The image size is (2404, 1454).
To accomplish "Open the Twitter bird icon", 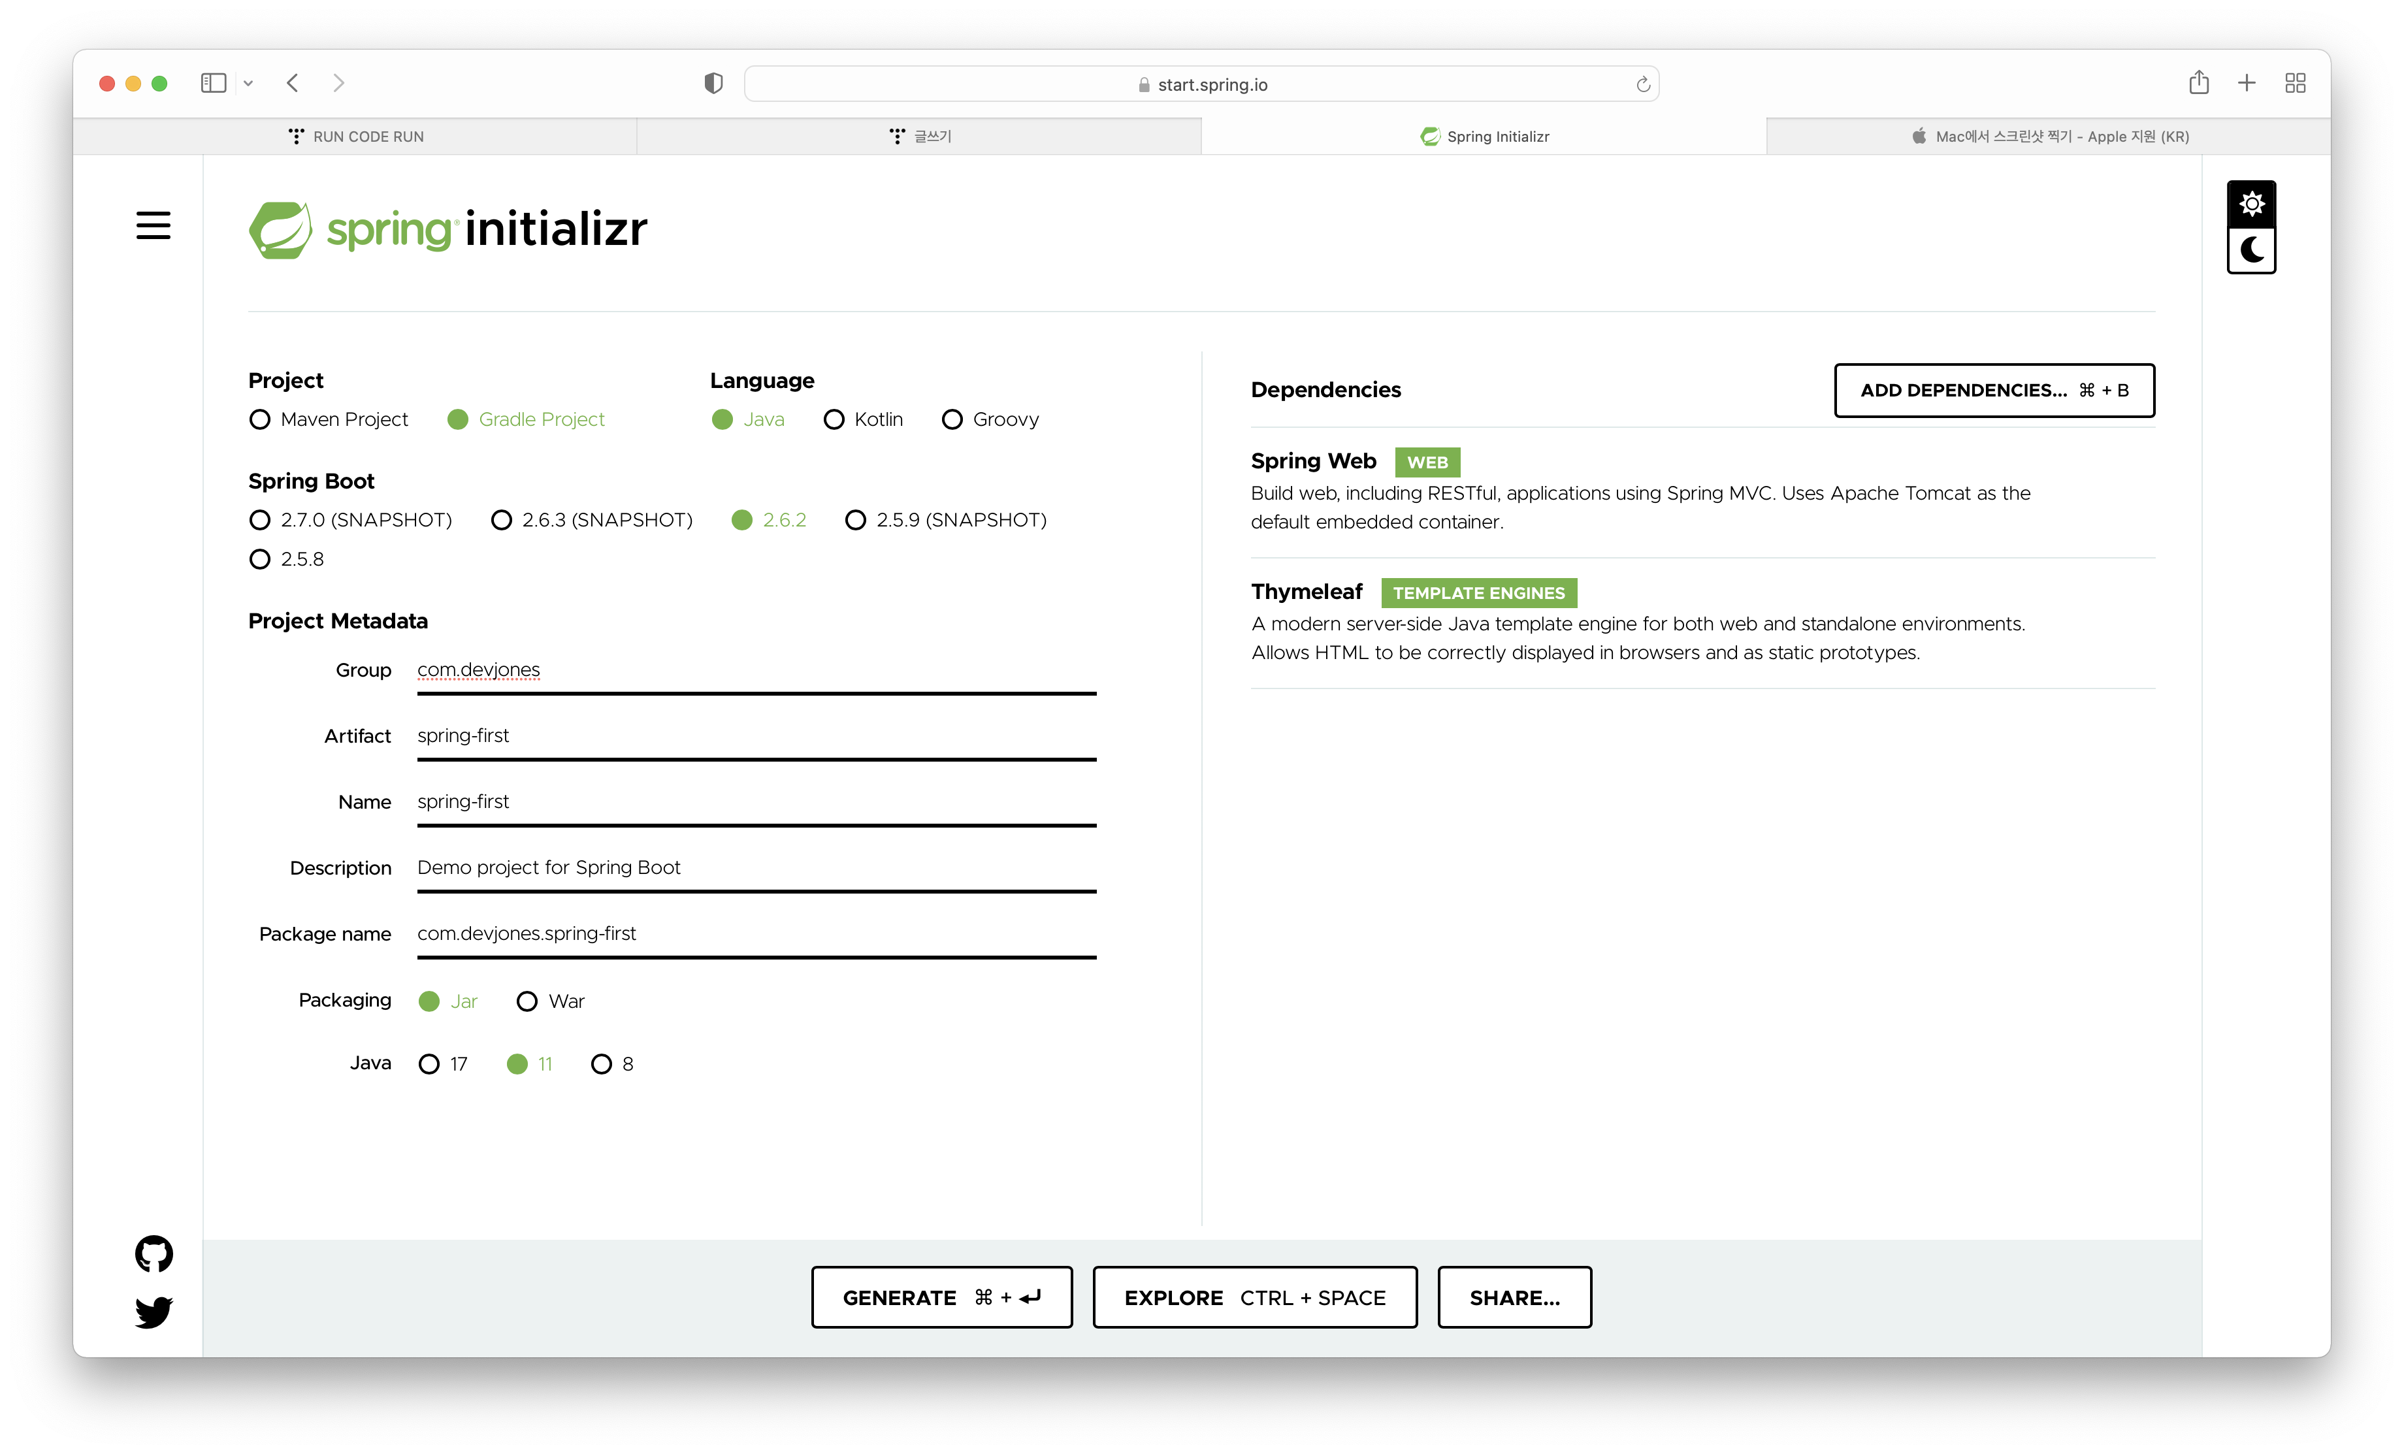I will pyautogui.click(x=153, y=1312).
